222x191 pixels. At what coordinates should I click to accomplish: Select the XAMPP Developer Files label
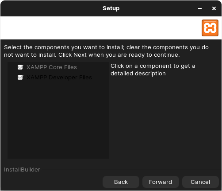pos(59,78)
